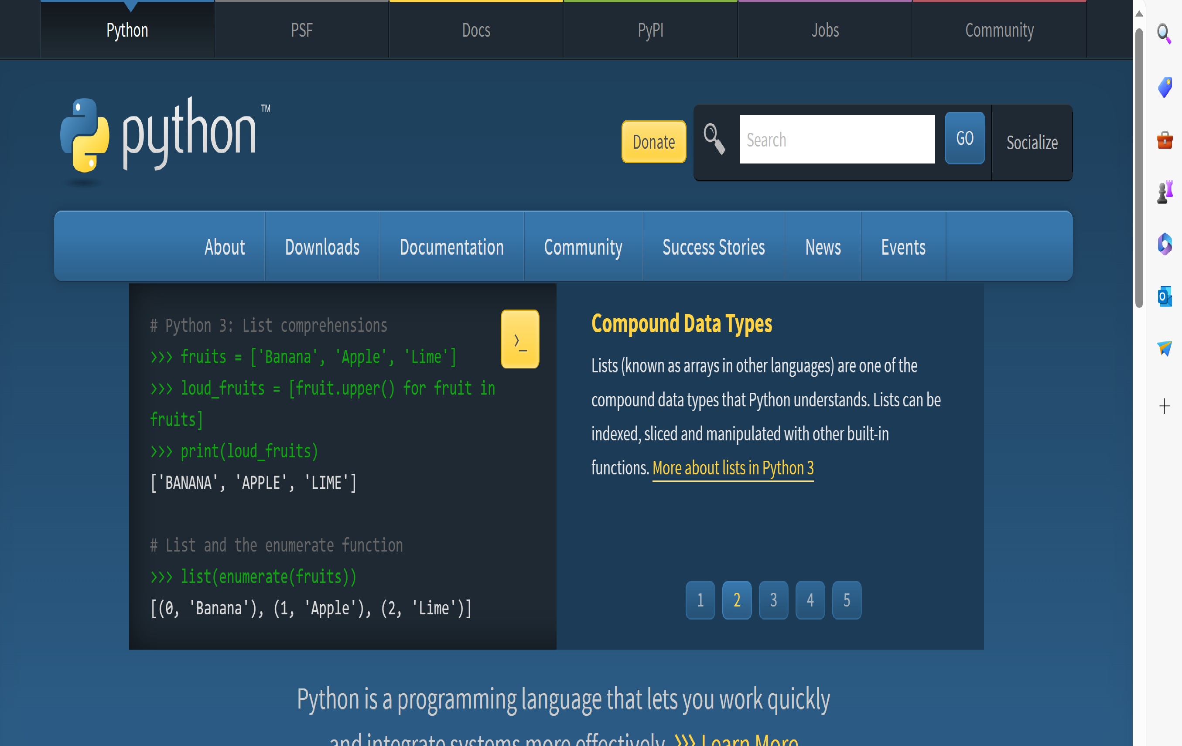
Task: Open the Jobs top tab
Action: [825, 30]
